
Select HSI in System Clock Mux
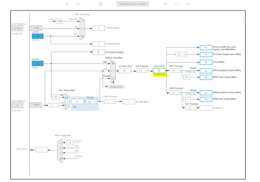pyautogui.click(x=113, y=63)
